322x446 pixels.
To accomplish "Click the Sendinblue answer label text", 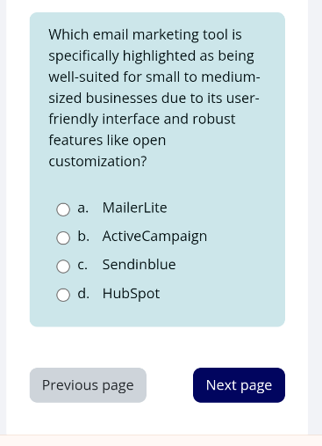I will click(139, 265).
